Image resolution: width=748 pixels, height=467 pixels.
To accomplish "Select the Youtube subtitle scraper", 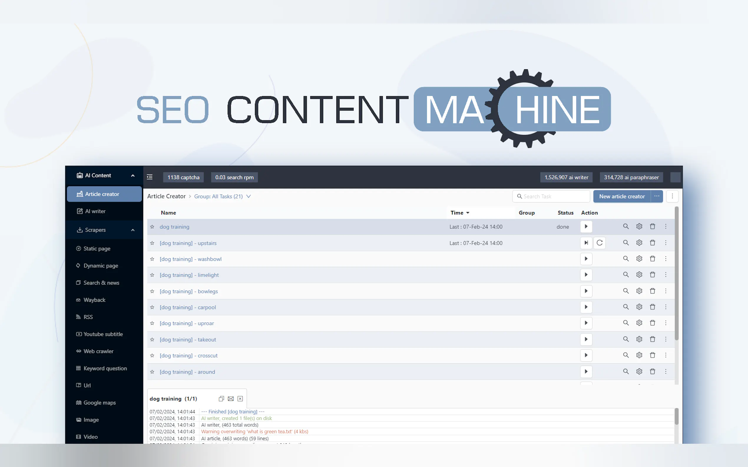I will point(103,334).
